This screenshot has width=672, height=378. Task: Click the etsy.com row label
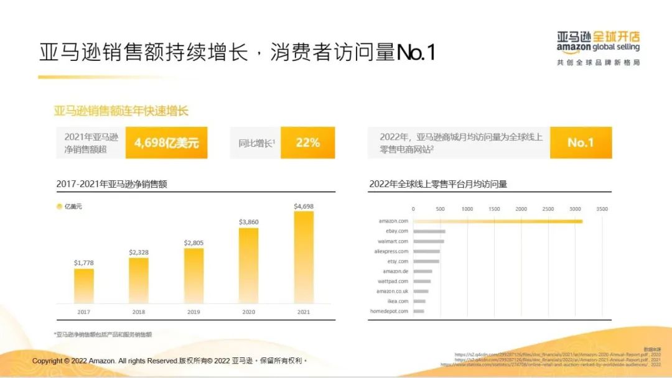coord(398,261)
